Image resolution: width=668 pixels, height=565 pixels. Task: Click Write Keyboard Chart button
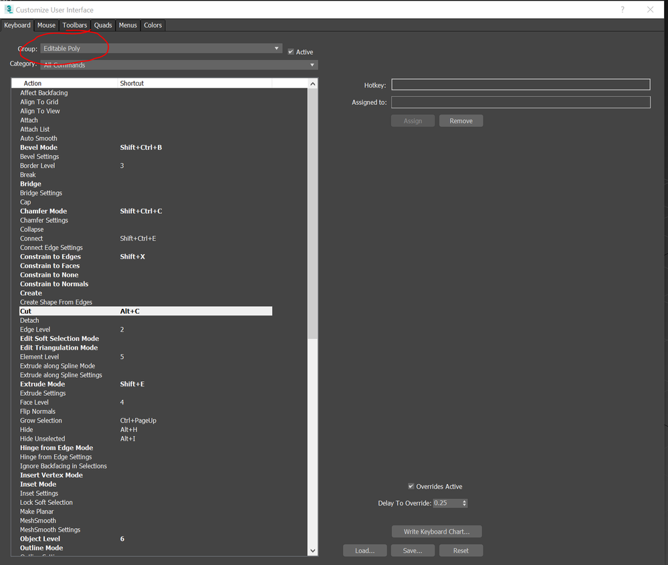click(437, 532)
